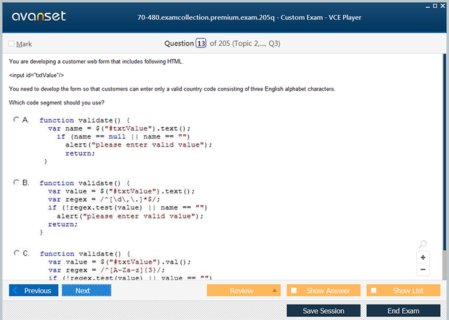Viewport: 449px width, 320px height.
Task: Click the Review button label
Action: click(241, 291)
